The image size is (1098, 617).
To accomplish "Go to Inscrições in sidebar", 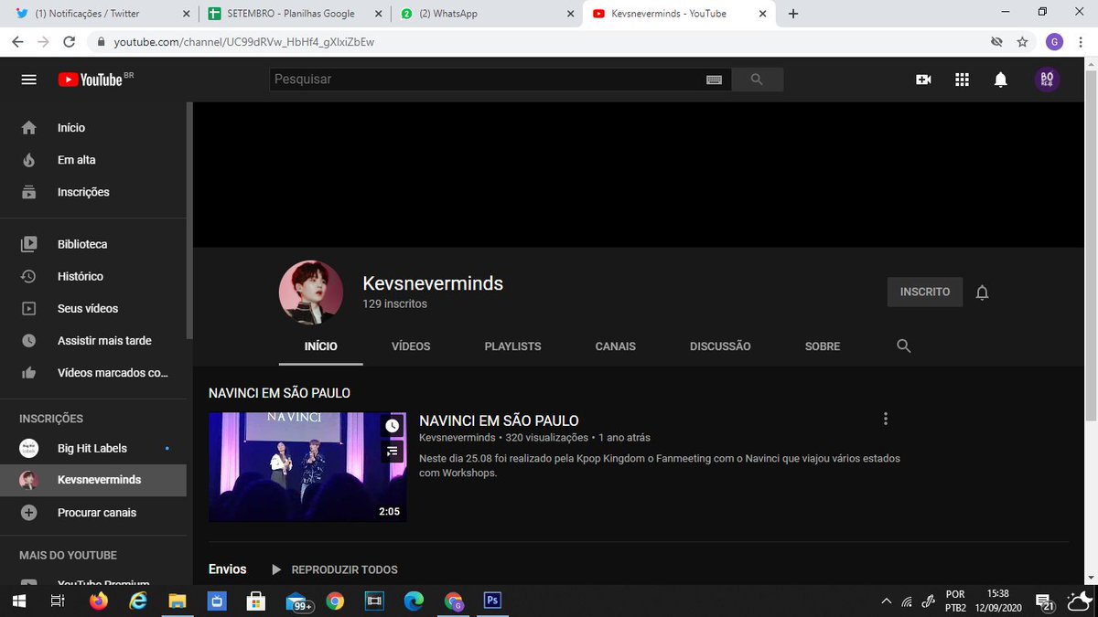I will [x=93, y=192].
